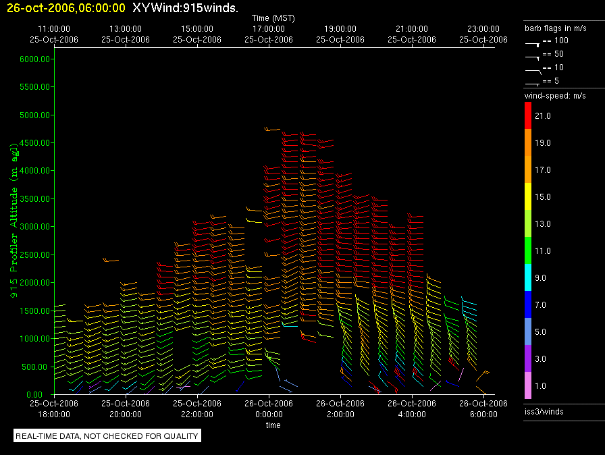Image resolution: width=605 pixels, height=455 pixels.
Task: Click the yellow plot timestamp 26-oct-2006,06:00:00
Action: pyautogui.click(x=65, y=8)
